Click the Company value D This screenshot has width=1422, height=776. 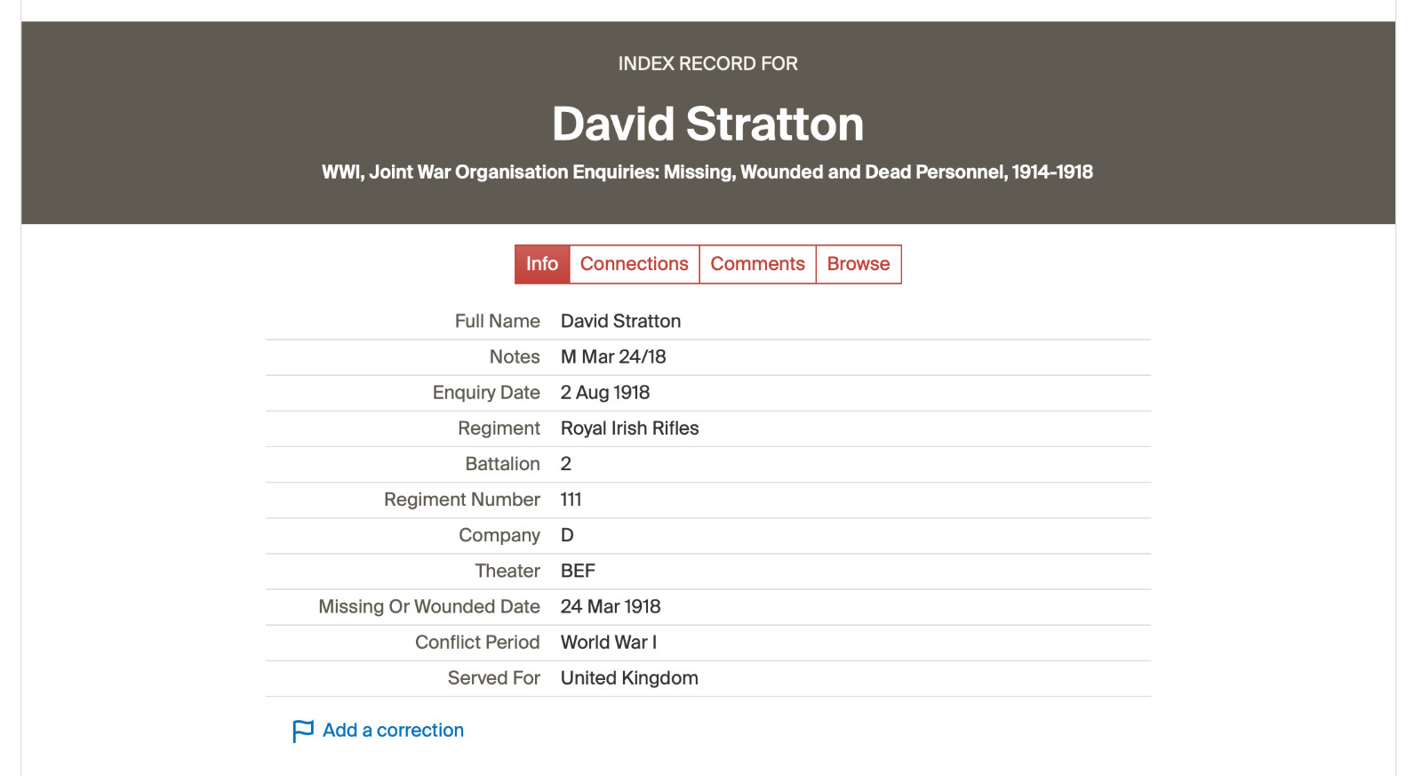[x=567, y=535]
